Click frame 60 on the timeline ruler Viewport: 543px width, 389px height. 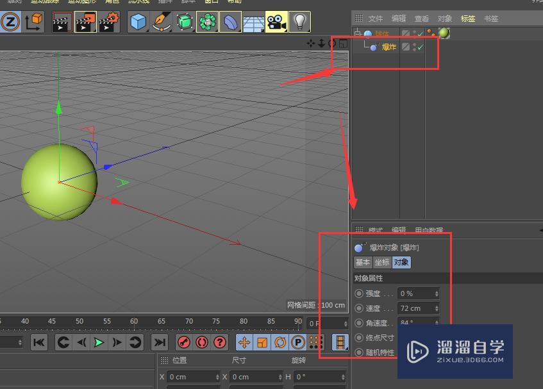click(134, 321)
